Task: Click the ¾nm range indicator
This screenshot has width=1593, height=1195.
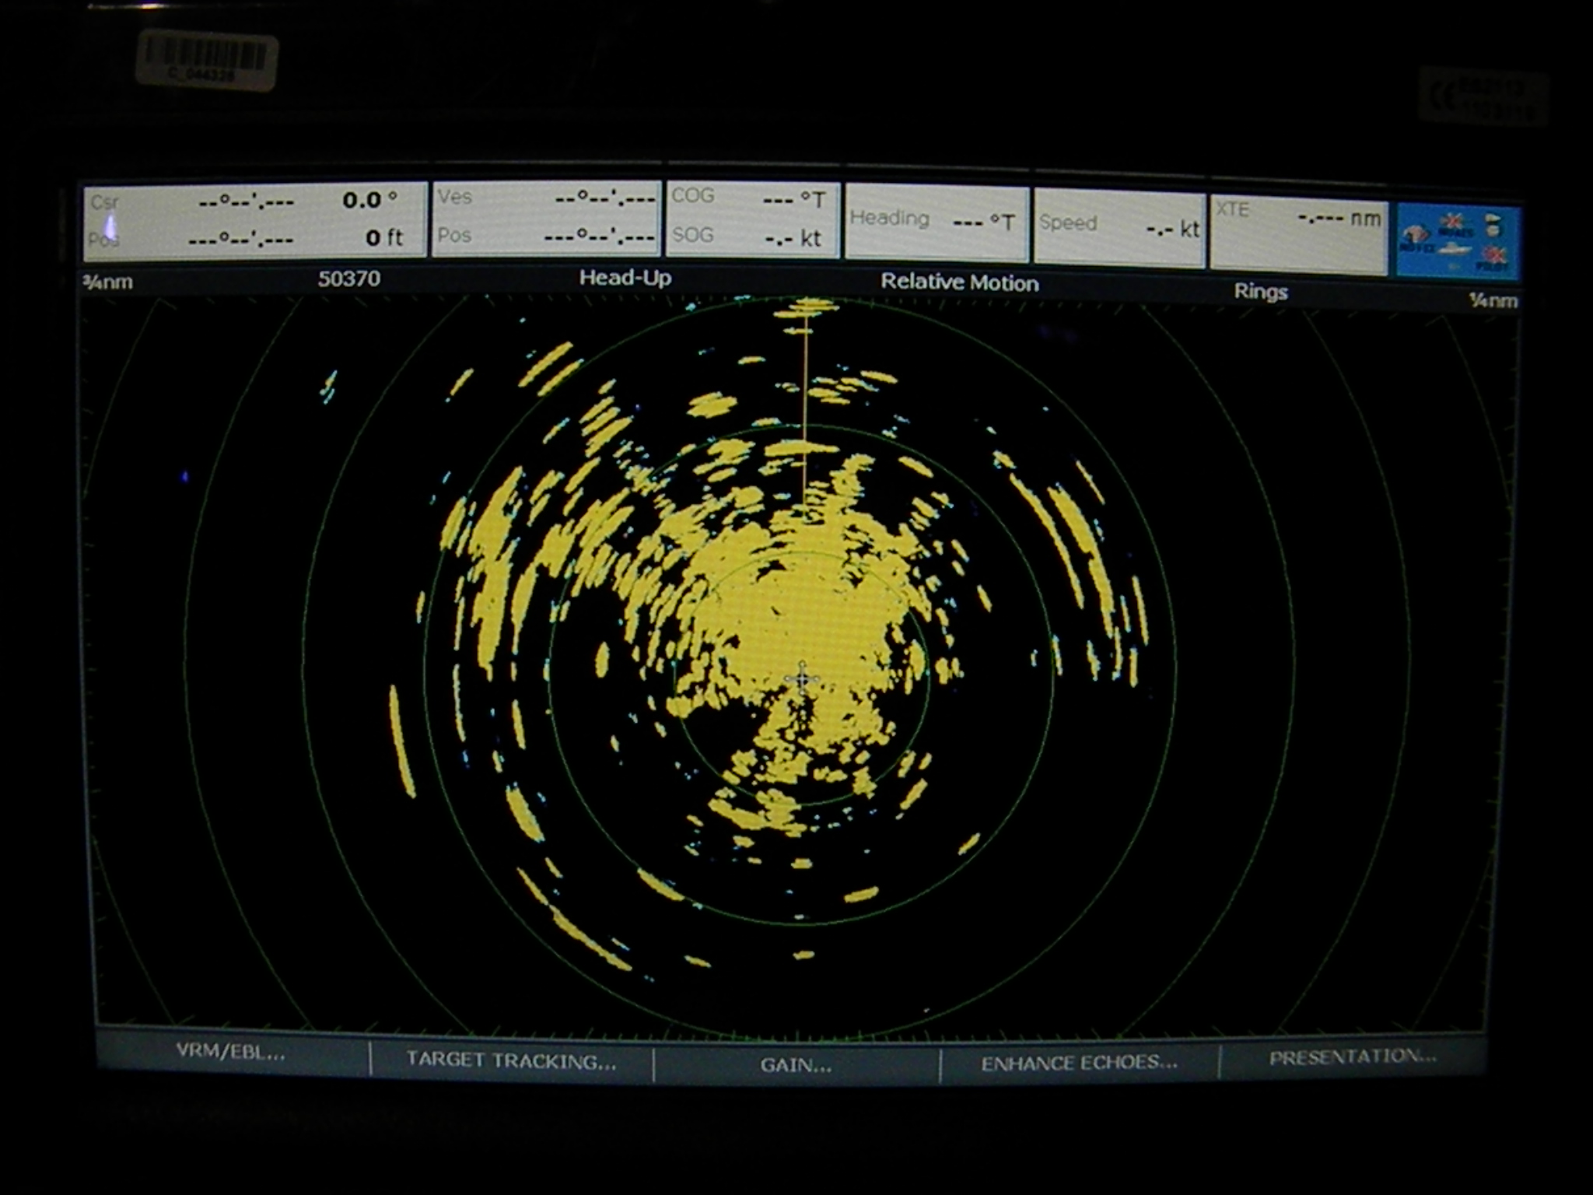Action: tap(108, 282)
